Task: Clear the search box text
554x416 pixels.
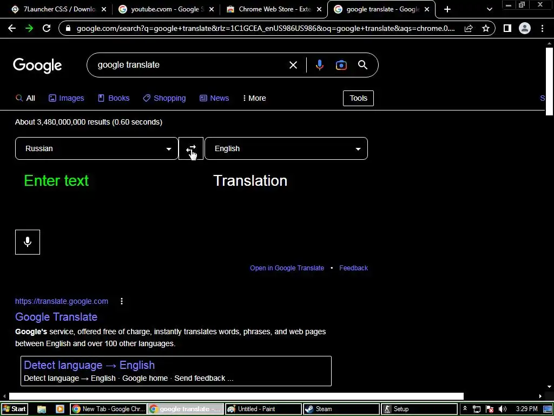Action: pyautogui.click(x=293, y=65)
